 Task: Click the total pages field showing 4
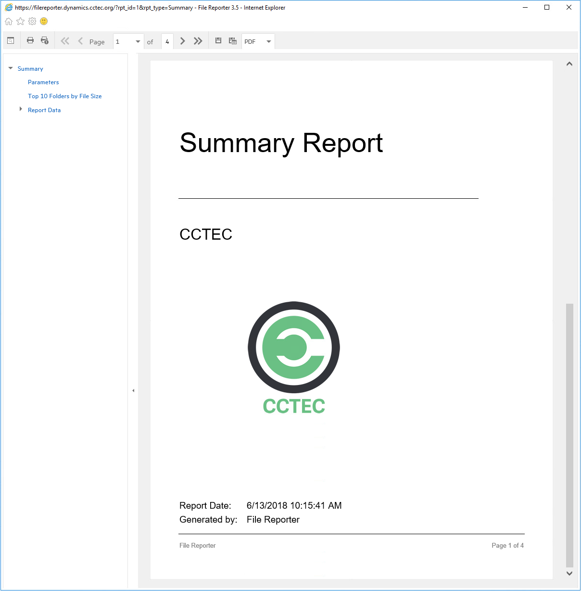167,41
